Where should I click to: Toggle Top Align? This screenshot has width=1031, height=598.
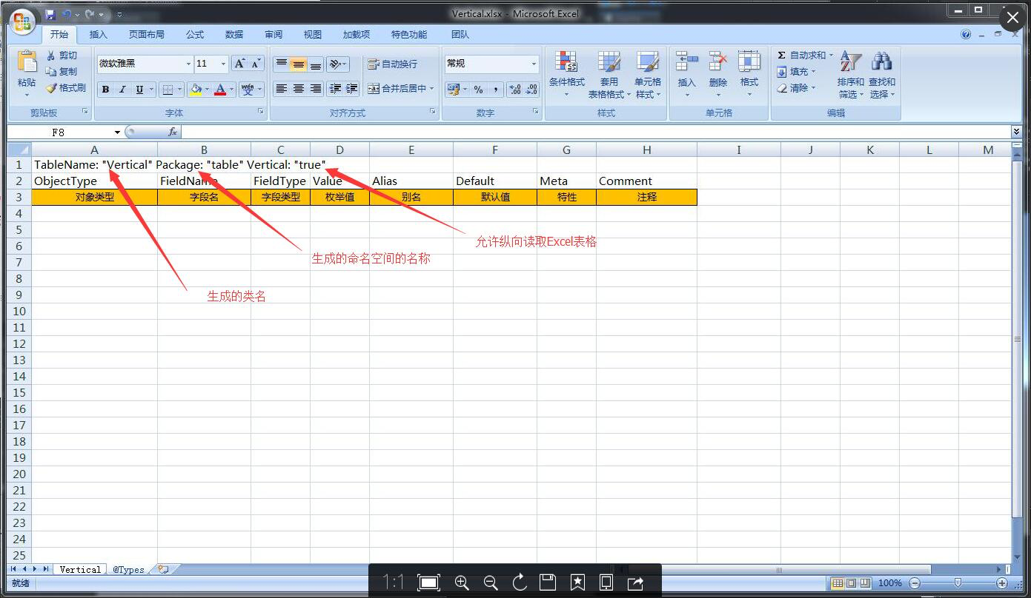(282, 64)
